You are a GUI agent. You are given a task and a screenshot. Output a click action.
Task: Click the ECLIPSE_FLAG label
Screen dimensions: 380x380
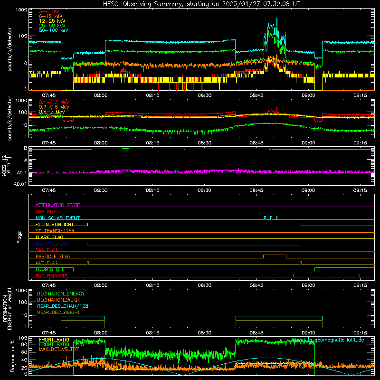(52, 244)
